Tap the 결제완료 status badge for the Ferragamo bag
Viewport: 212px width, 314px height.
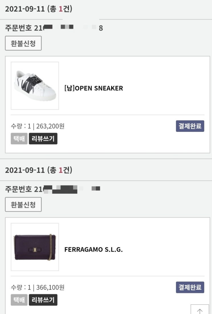190,287
